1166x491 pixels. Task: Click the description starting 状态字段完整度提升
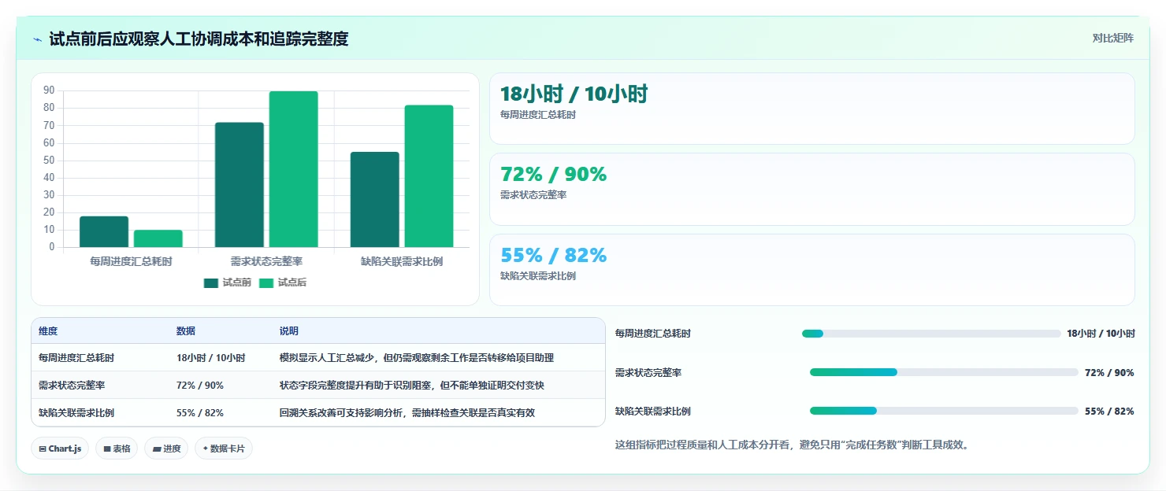coord(412,386)
